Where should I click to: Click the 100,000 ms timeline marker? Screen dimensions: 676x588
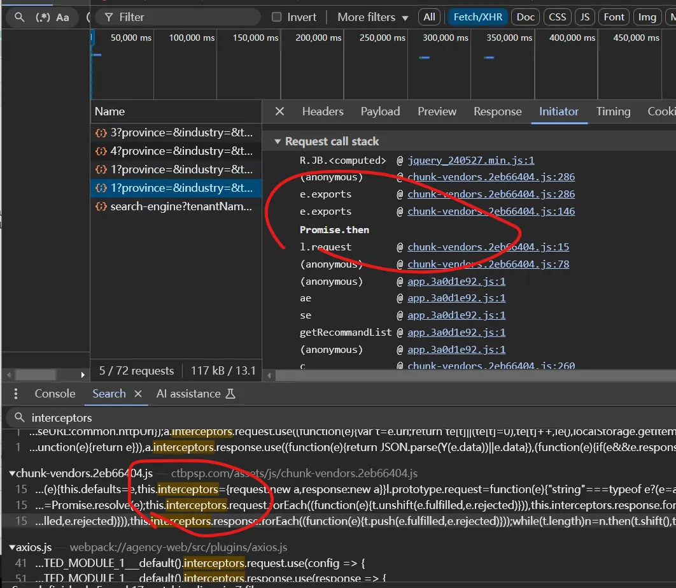click(x=192, y=38)
